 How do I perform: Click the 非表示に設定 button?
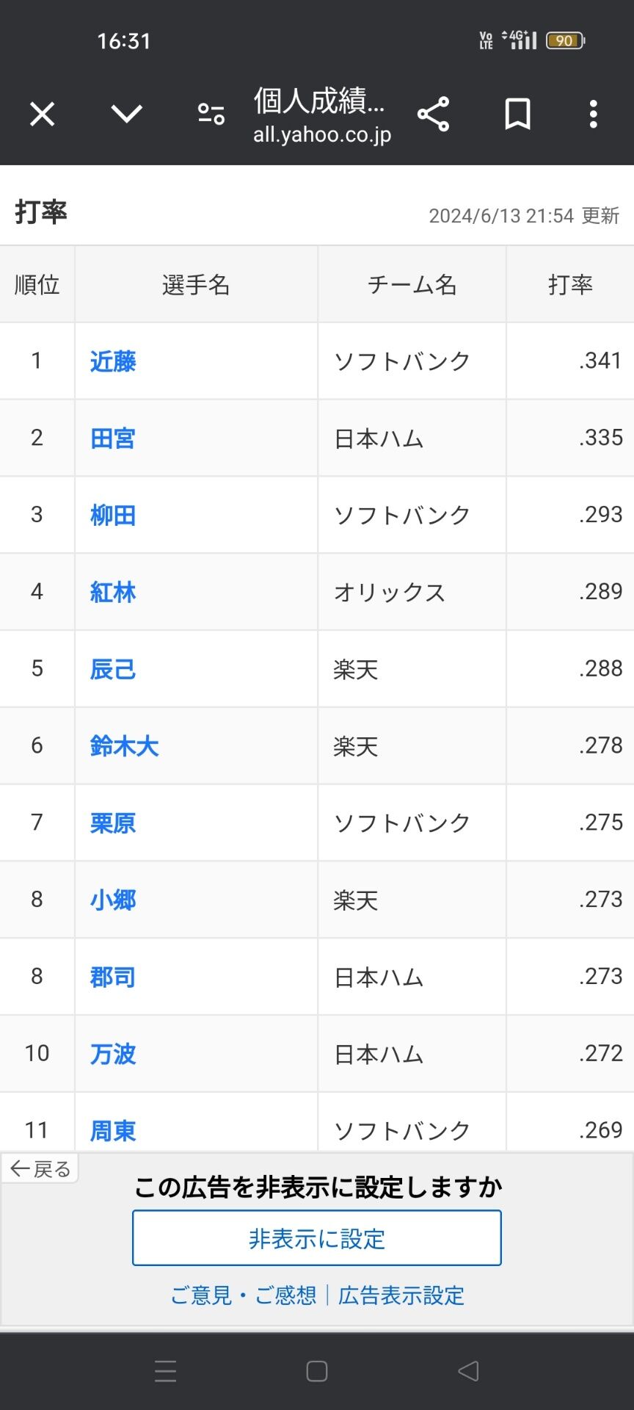[x=317, y=1238]
